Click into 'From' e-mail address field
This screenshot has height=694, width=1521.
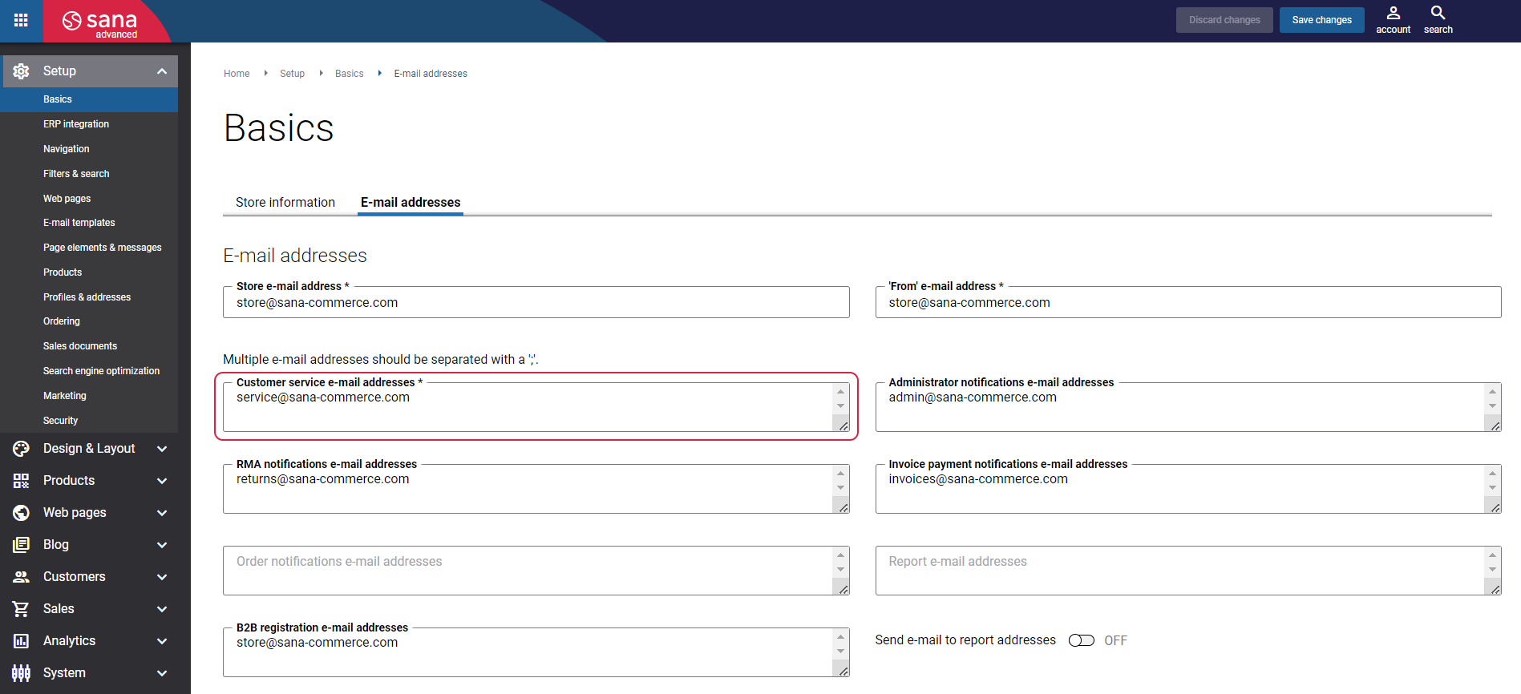click(1187, 302)
